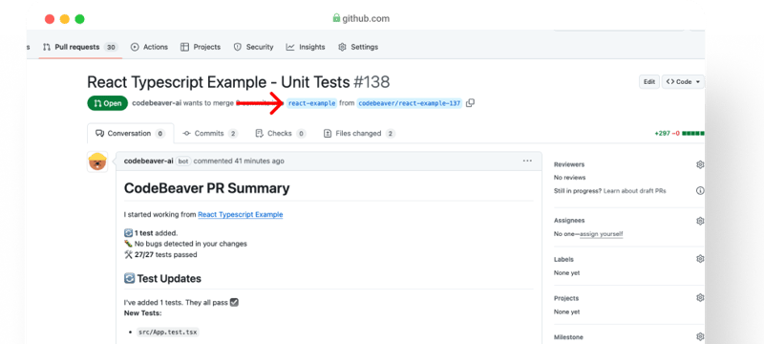Screen dimensions: 764x344
Task: Switch to the Checks tab
Action: (x=281, y=134)
